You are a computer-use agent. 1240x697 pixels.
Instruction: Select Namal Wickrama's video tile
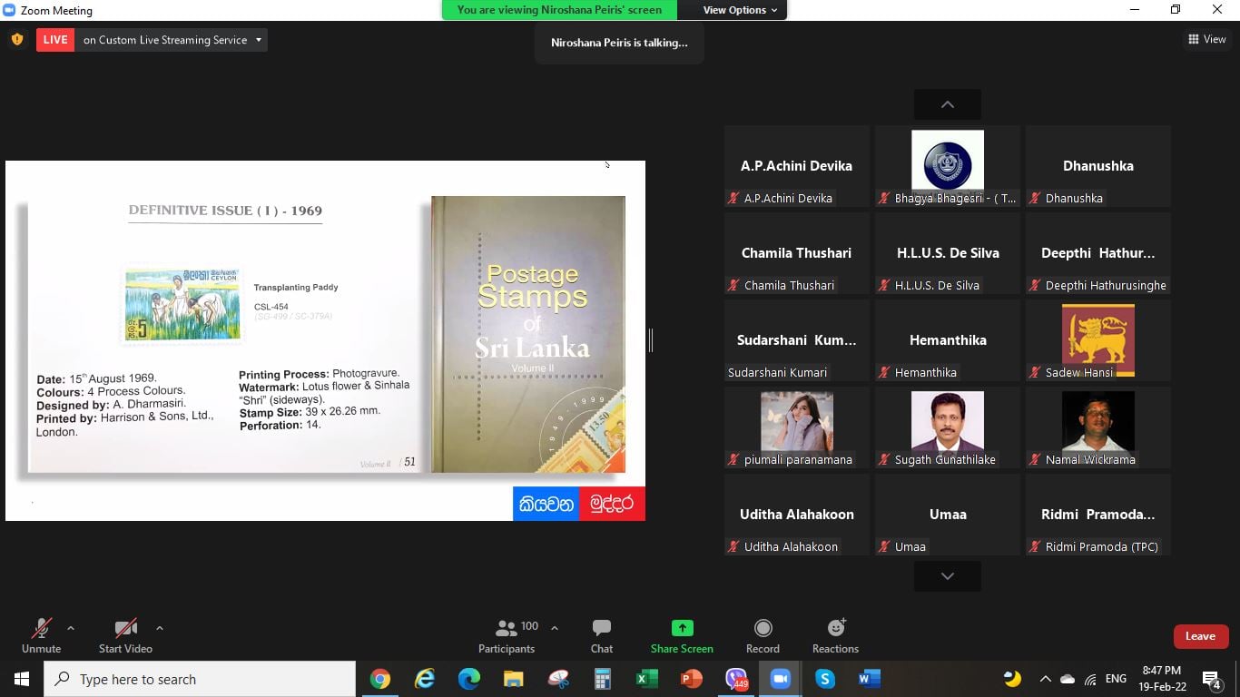pos(1098,428)
